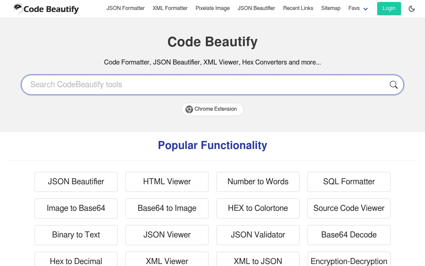Click the Login button

389,9
